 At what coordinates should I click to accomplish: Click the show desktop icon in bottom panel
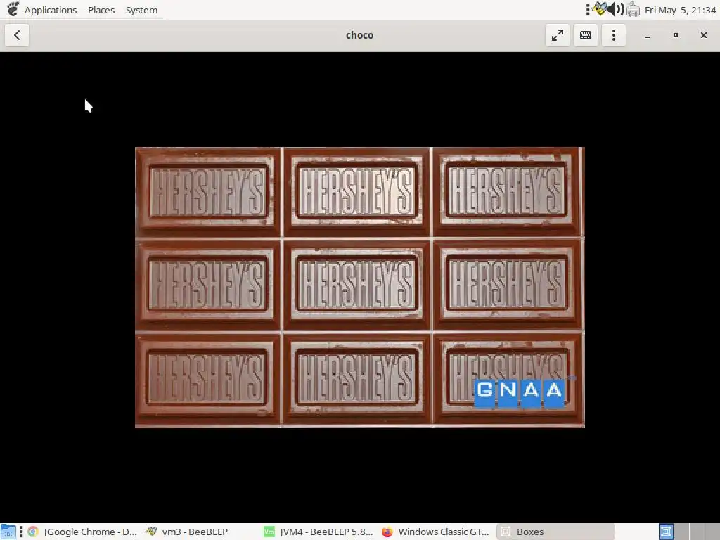[8, 532]
